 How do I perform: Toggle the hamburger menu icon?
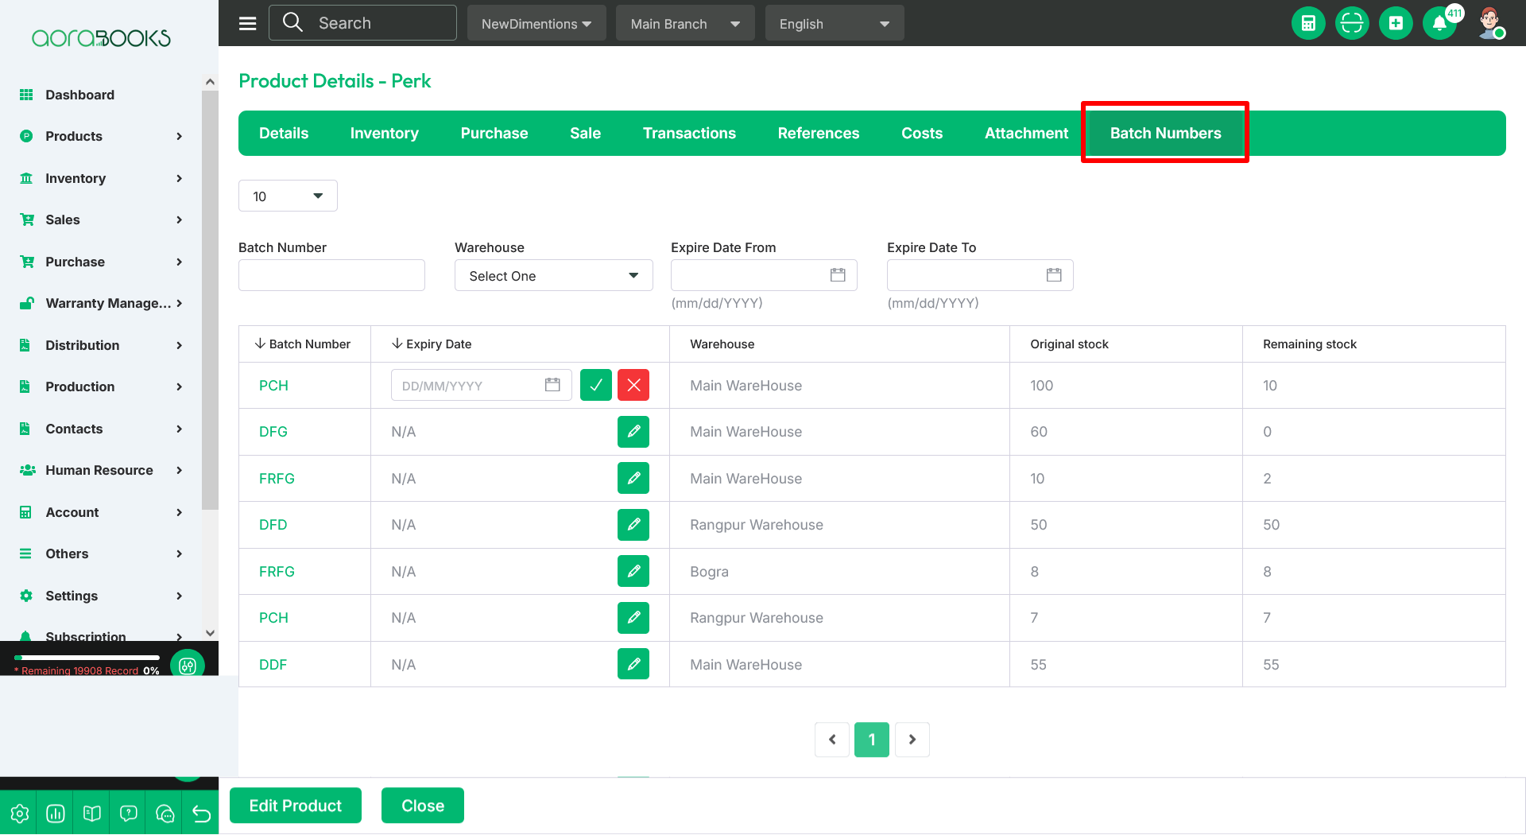coord(248,23)
